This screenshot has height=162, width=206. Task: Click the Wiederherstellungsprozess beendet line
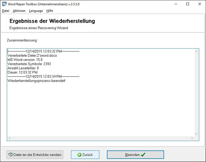coord(36,81)
